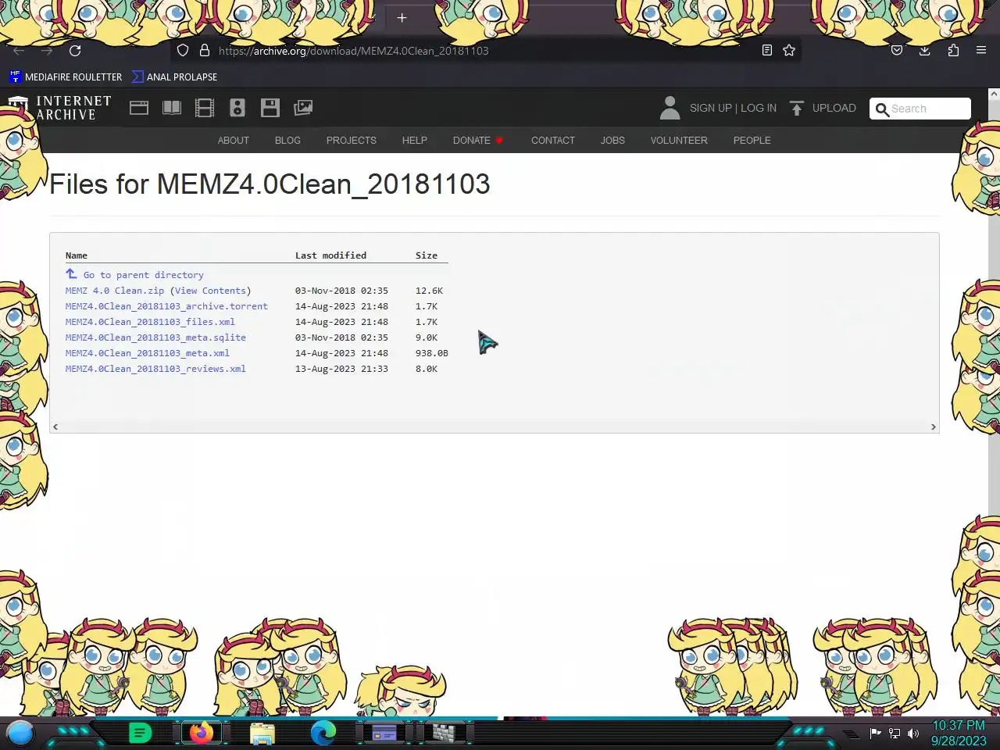1000x750 pixels.
Task: Open the tracking protection shield icon
Action: 183,51
